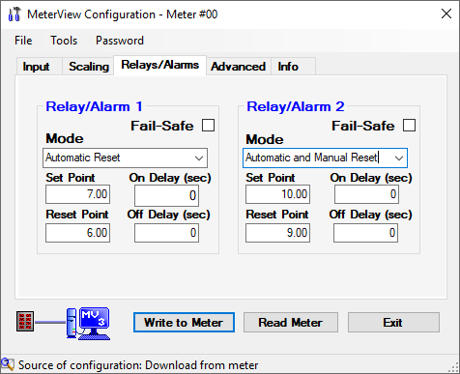Click Relay 2 Reset Point field 9.00
The width and height of the screenshot is (460, 374).
277,233
